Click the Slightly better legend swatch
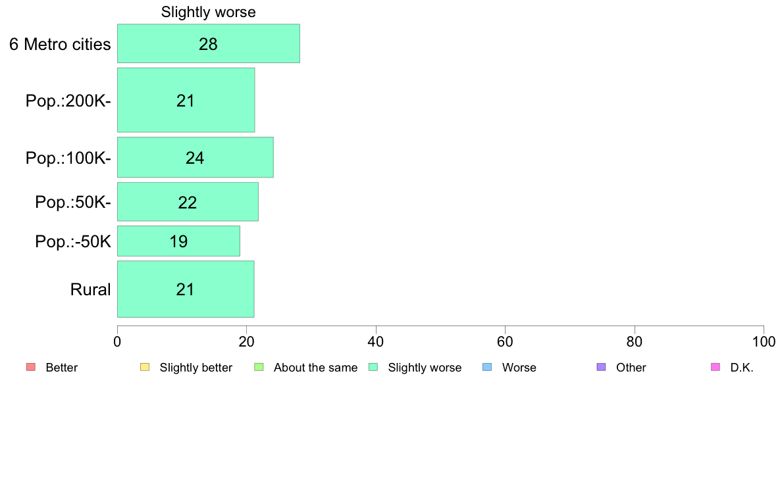This screenshot has width=782, height=484. 145,367
